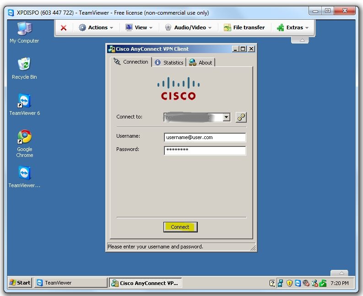This screenshot has height=296, width=363.
Task: Select TeamViewer in the taskbar
Action: coord(71,283)
